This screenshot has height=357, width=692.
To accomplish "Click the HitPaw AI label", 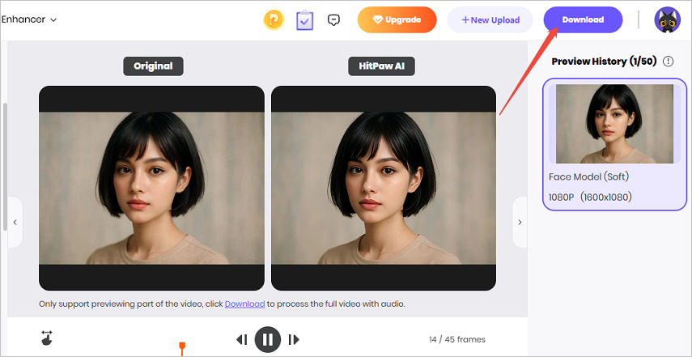I will click(x=381, y=66).
